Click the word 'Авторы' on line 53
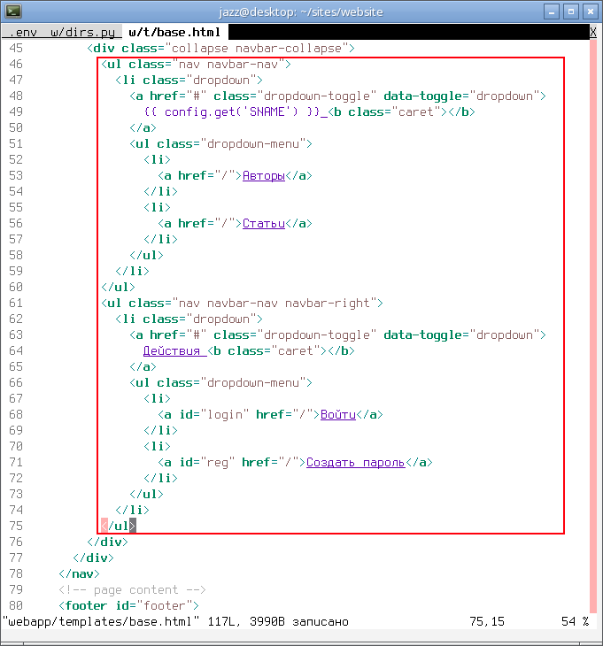This screenshot has width=603, height=646. [x=264, y=176]
